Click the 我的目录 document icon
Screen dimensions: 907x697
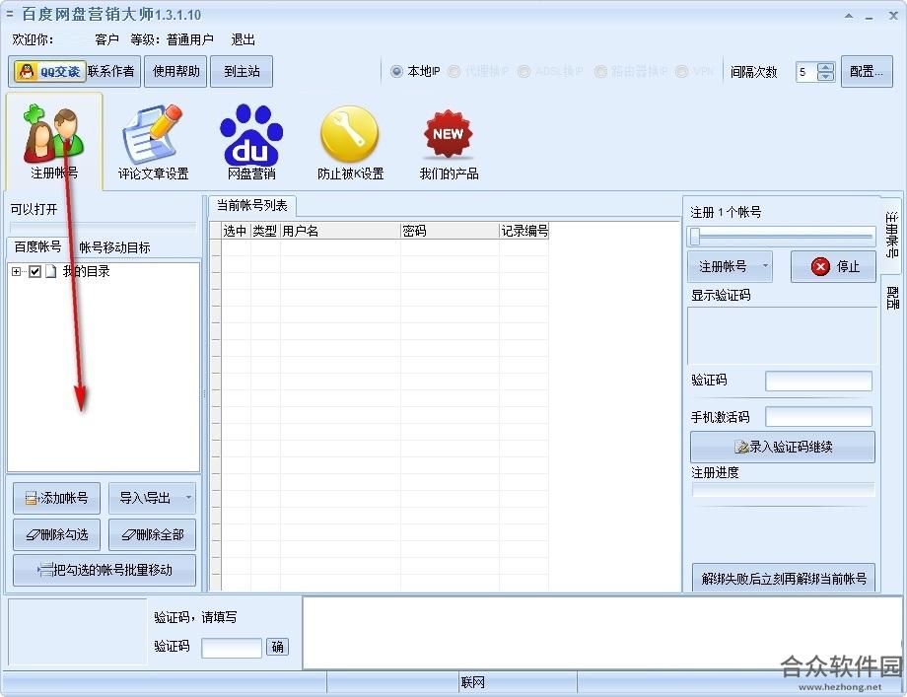51,271
